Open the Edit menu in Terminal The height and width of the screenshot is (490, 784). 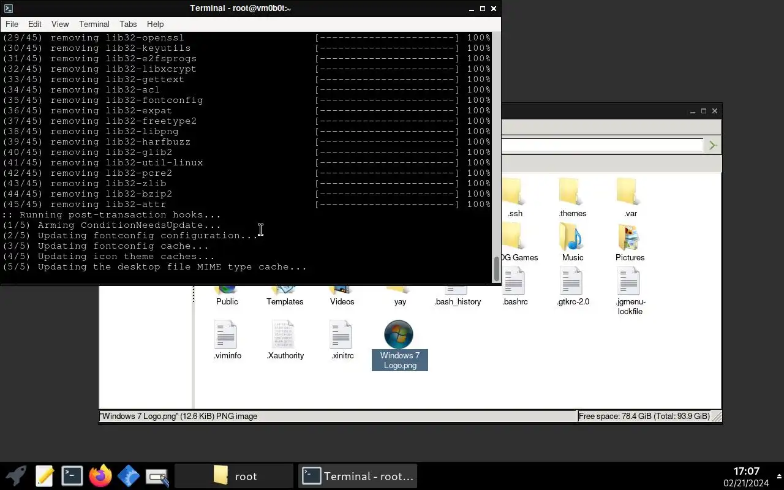click(x=35, y=24)
